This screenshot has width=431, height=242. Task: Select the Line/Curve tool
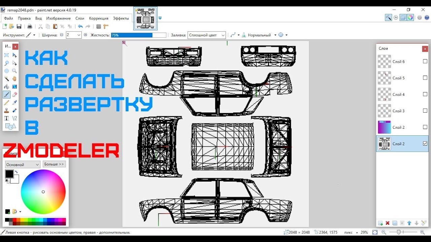(x=14, y=118)
